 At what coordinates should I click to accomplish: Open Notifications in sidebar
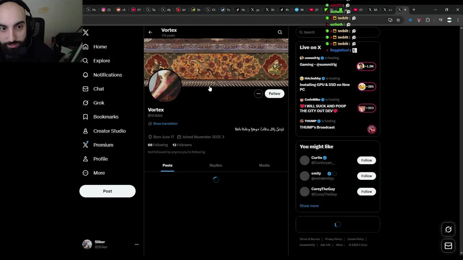pyautogui.click(x=102, y=75)
